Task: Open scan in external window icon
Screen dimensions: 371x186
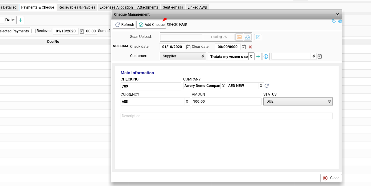Action: 258,37
